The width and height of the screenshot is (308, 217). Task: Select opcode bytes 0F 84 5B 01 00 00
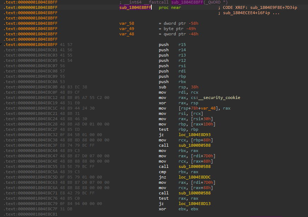(x=81, y=135)
